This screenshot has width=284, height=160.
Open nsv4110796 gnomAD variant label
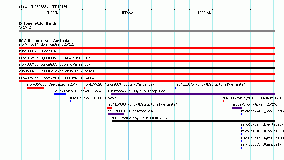click(x=253, y=98)
